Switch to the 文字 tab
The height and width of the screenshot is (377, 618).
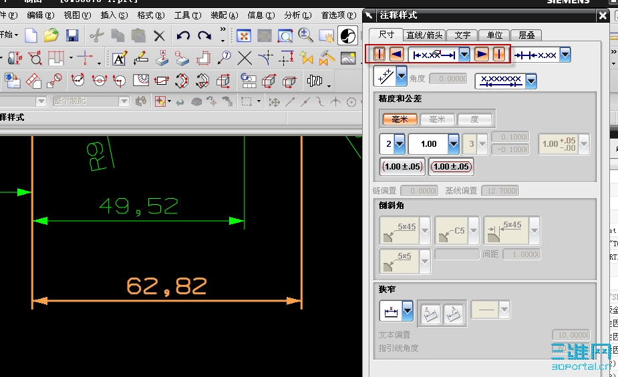tap(462, 35)
